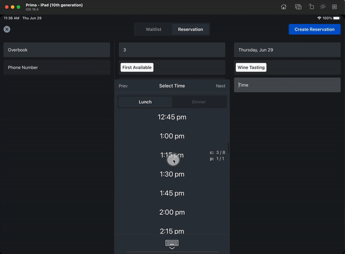Pick the 12:45 pm time slot
The image size is (345, 254).
pos(172,117)
